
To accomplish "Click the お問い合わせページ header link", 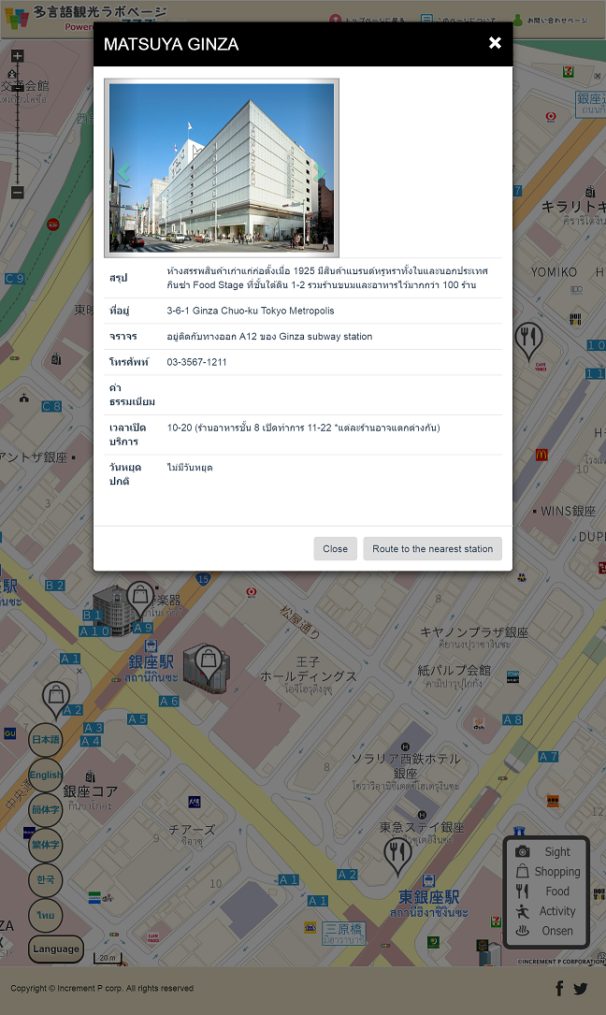I will [550, 21].
